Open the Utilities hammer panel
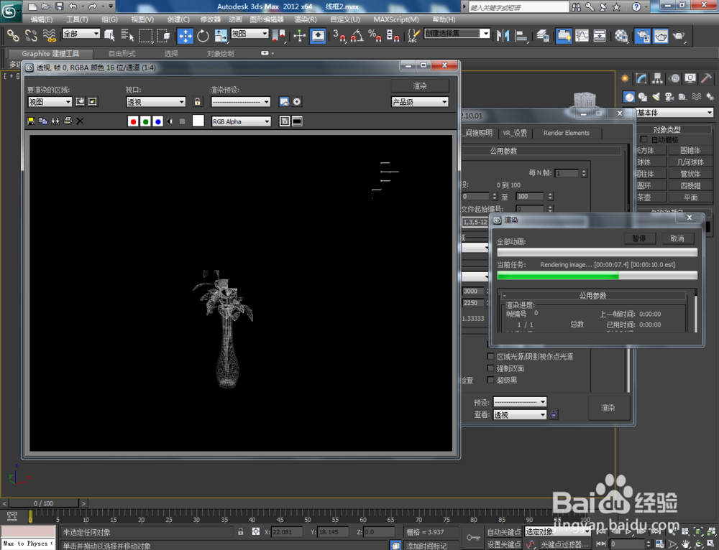The height and width of the screenshot is (550, 719). point(707,79)
